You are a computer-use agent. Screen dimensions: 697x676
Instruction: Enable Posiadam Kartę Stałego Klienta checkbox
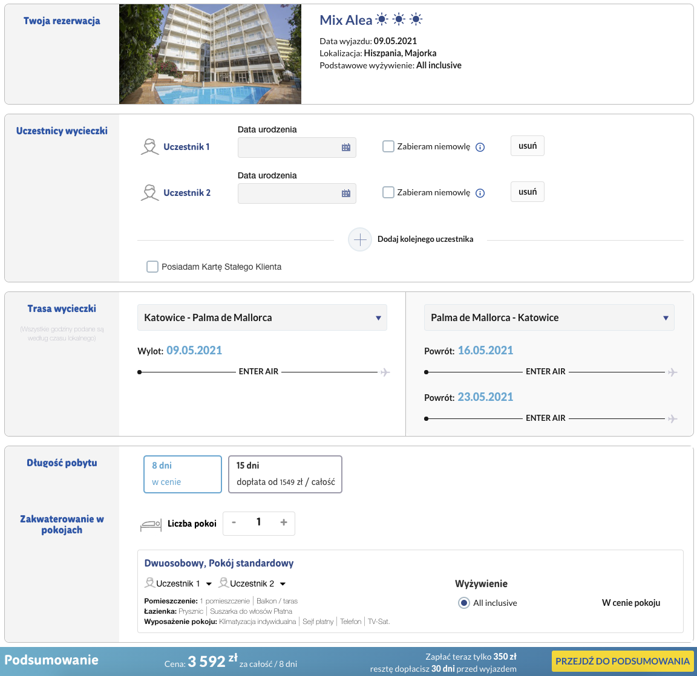pos(152,267)
